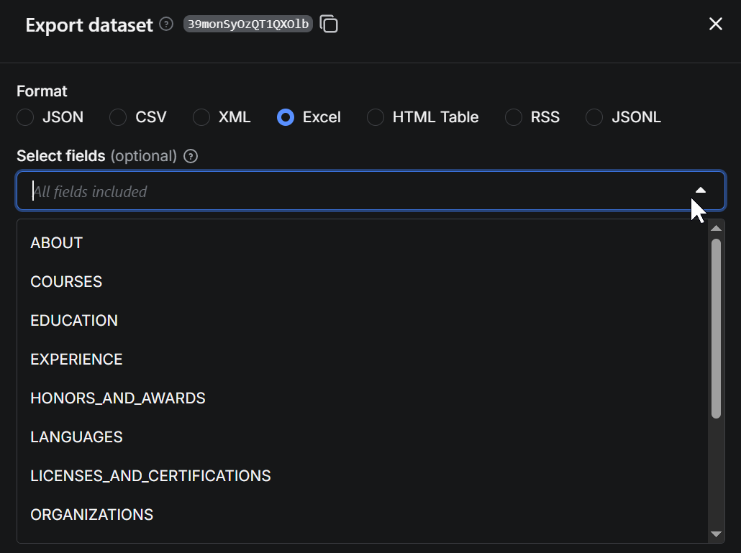
Task: Collapse the fields dropdown arrow
Action: click(700, 191)
